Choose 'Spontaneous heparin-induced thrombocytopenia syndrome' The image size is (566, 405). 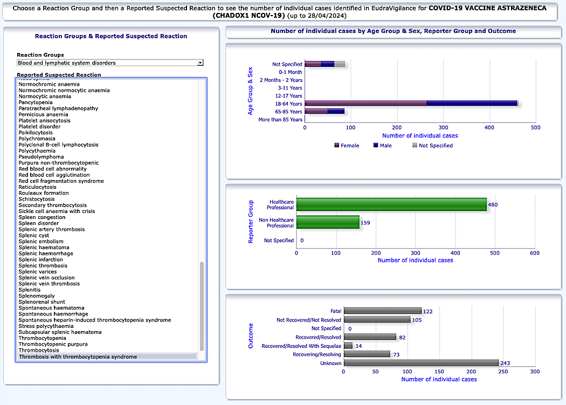[x=94, y=320]
